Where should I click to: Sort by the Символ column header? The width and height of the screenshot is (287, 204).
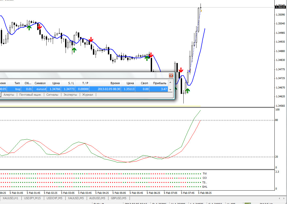click(40, 83)
